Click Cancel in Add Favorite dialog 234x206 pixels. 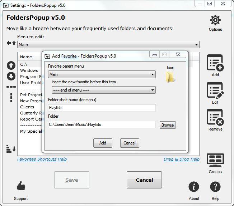[x=130, y=143]
